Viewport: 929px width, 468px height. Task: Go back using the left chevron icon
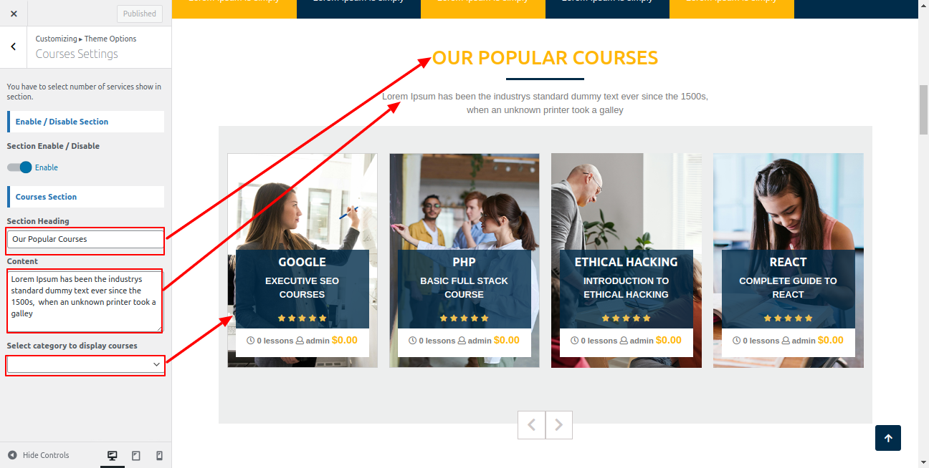[x=14, y=47]
